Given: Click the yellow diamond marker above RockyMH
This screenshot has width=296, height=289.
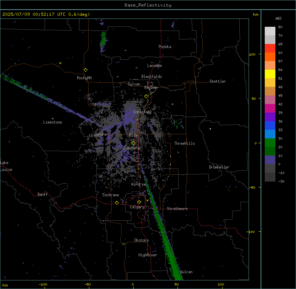Looking at the screenshot, I should click(x=86, y=70).
